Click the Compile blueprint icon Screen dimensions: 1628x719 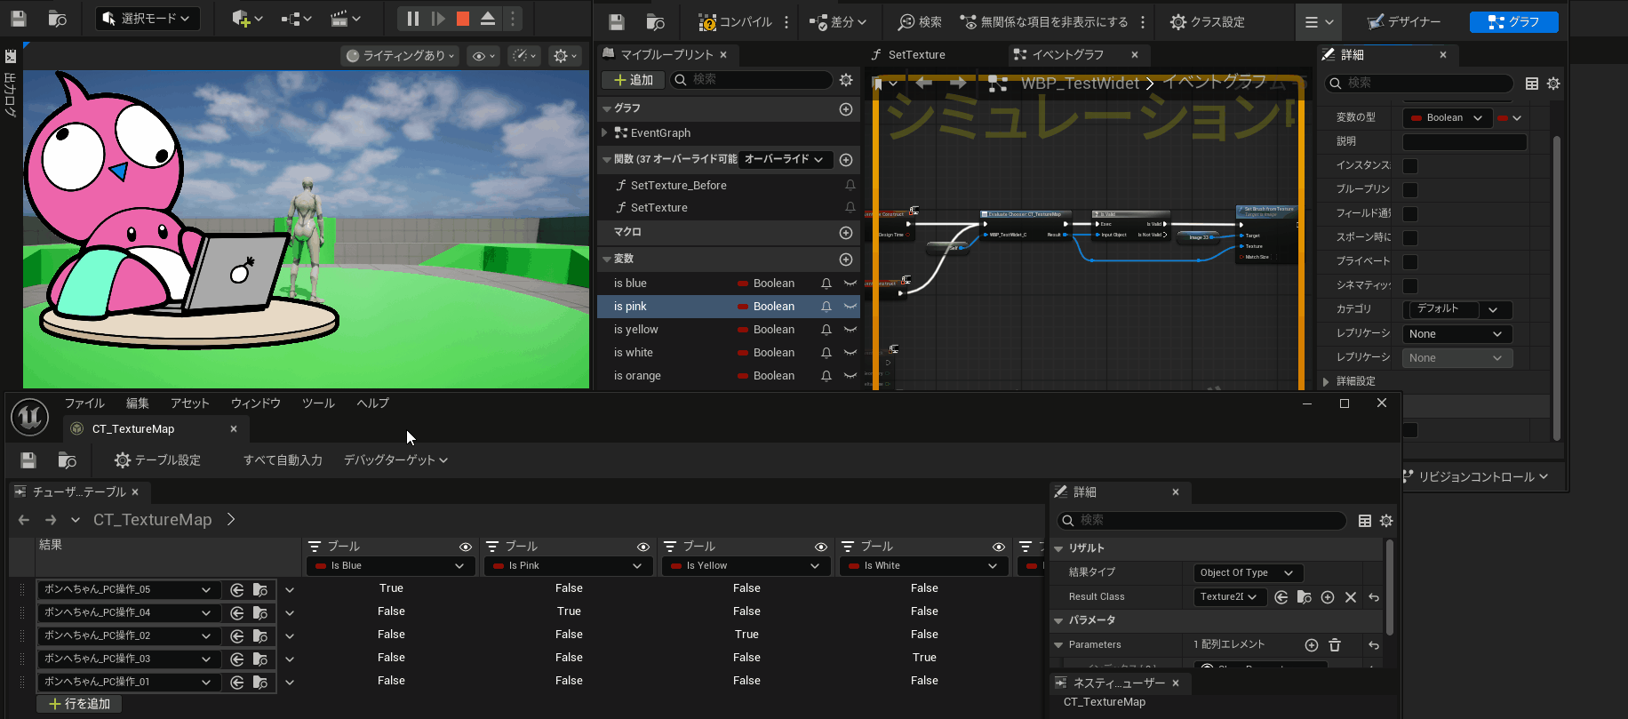(706, 22)
